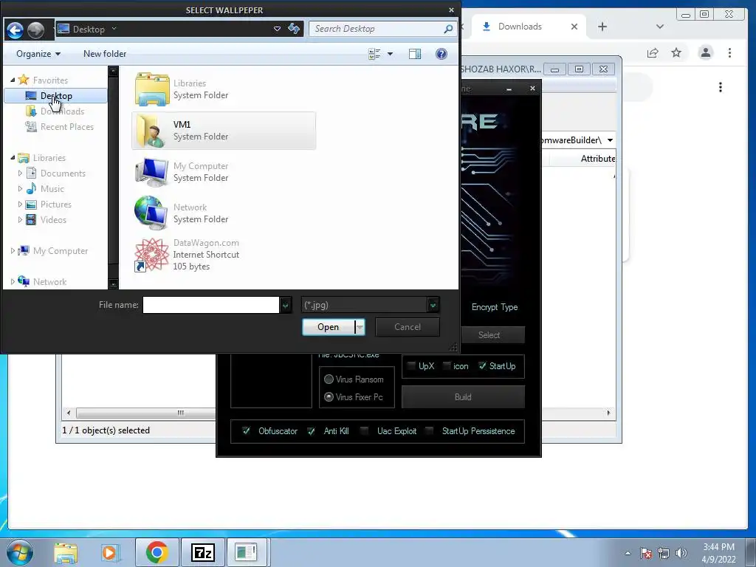The width and height of the screenshot is (756, 567).
Task: Enable the StartUp Perssistence checkbox
Action: point(429,430)
